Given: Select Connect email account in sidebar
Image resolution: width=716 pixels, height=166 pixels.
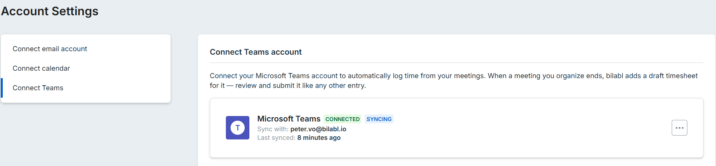Looking at the screenshot, I should click(x=50, y=49).
